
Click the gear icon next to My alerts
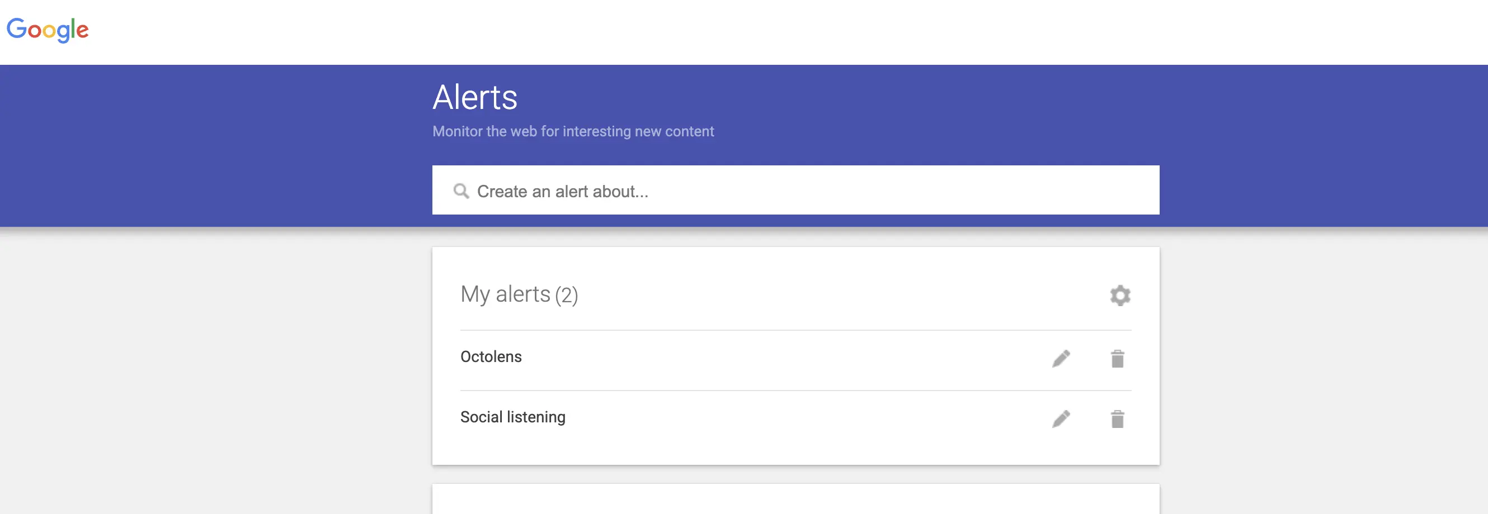[1119, 296]
